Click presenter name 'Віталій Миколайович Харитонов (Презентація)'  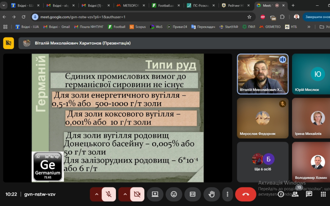coord(83,43)
